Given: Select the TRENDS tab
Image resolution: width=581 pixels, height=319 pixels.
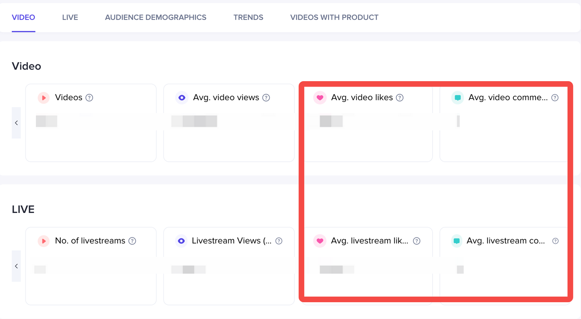Looking at the screenshot, I should pyautogui.click(x=248, y=17).
